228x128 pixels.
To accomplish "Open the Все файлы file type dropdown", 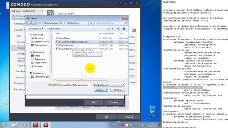I will pyautogui.click(x=109, y=85).
